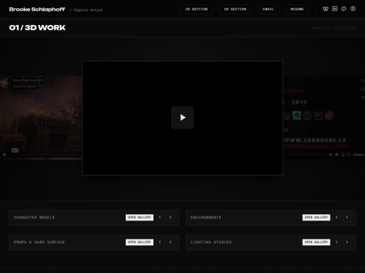The image size is (365, 273).
Task: Toggle volume on the right Vimeo player
Action: tap(331, 154)
